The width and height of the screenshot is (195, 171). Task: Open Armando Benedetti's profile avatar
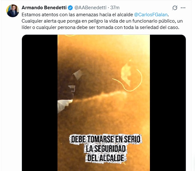click(x=13, y=11)
